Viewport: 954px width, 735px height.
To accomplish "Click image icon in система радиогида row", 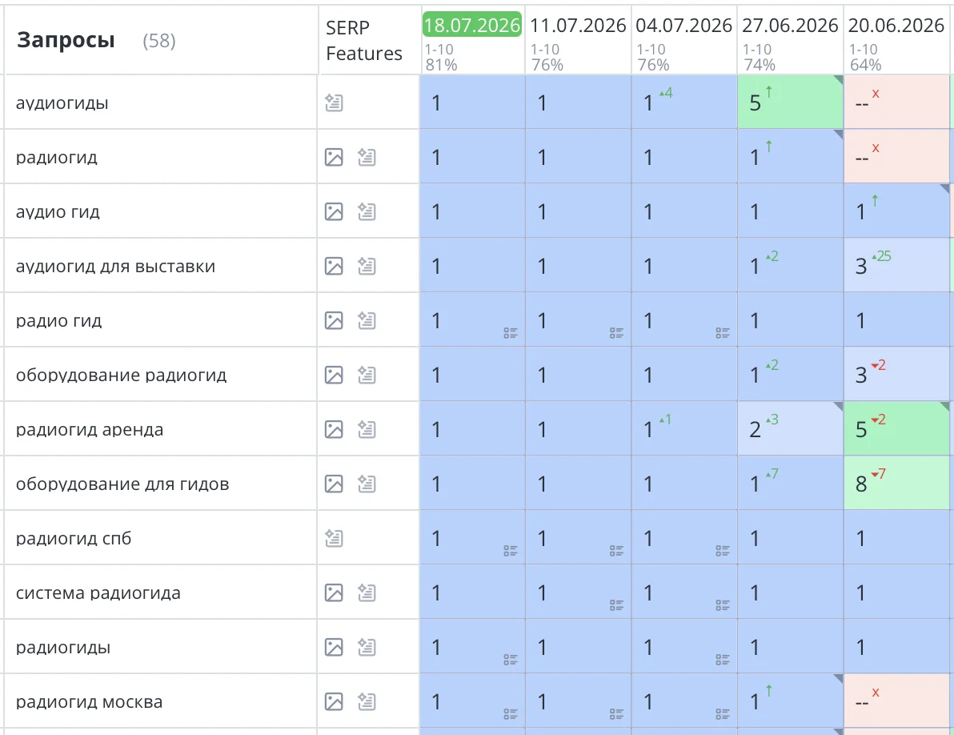I will (x=334, y=592).
